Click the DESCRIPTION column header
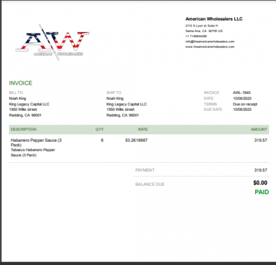 pos(23,129)
